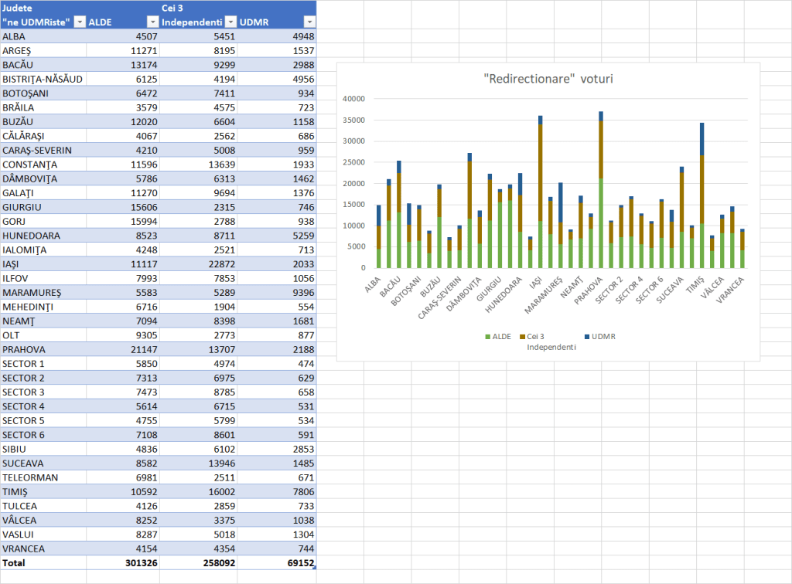
Task: Click the brown Cei 3 Independenti legend swatch
Action: click(522, 337)
